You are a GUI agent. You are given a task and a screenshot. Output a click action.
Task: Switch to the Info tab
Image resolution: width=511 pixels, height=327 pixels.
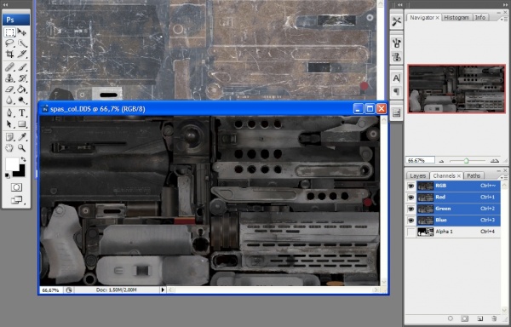pyautogui.click(x=480, y=18)
